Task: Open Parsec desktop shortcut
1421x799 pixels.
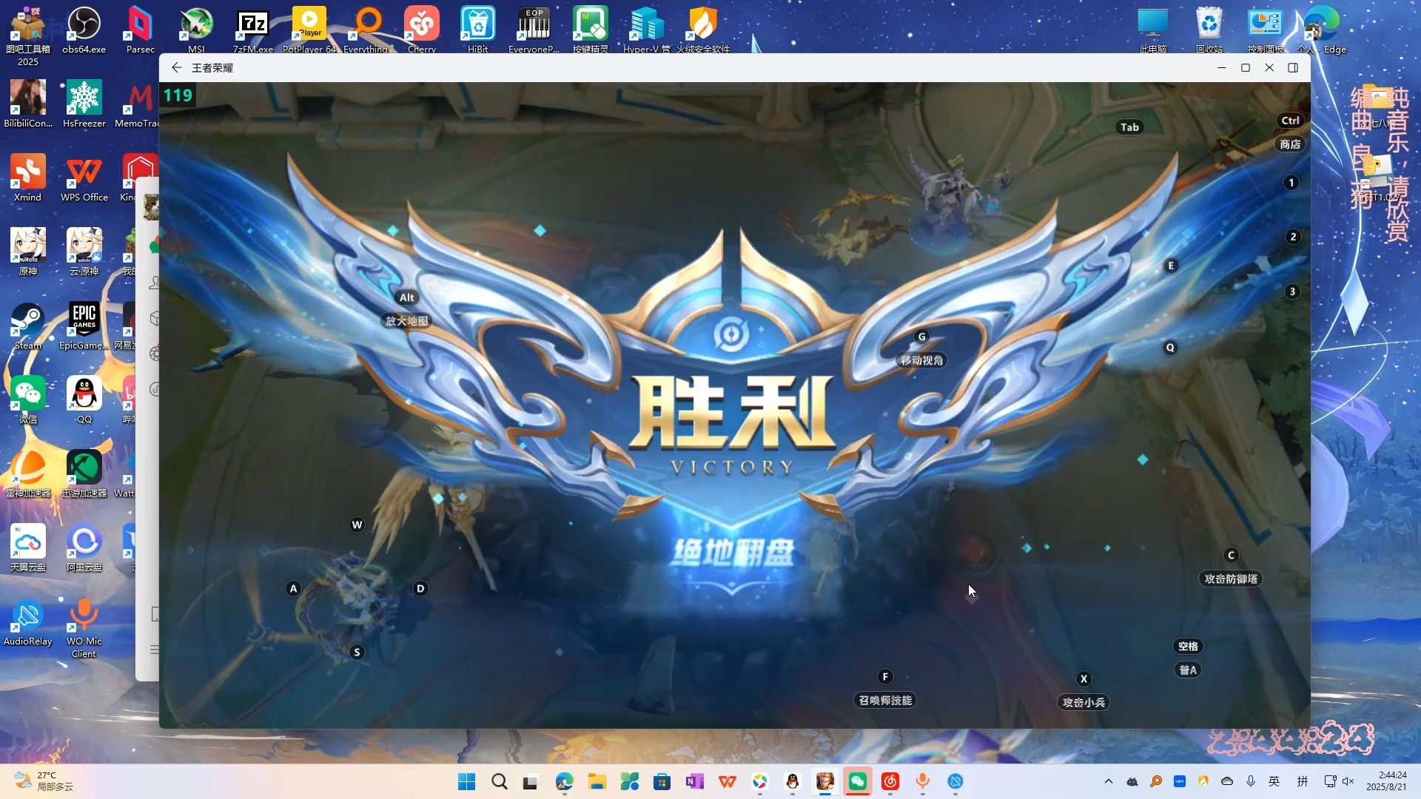Action: pos(140,31)
